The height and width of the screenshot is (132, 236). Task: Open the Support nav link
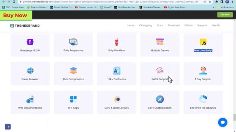point(202,25)
